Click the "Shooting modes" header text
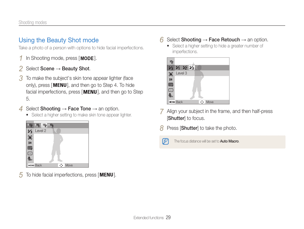This screenshot has height=229, width=304. 33,23
